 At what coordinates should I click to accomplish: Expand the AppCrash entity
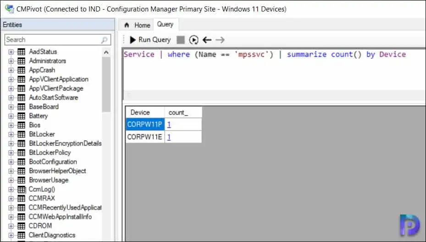coord(11,70)
